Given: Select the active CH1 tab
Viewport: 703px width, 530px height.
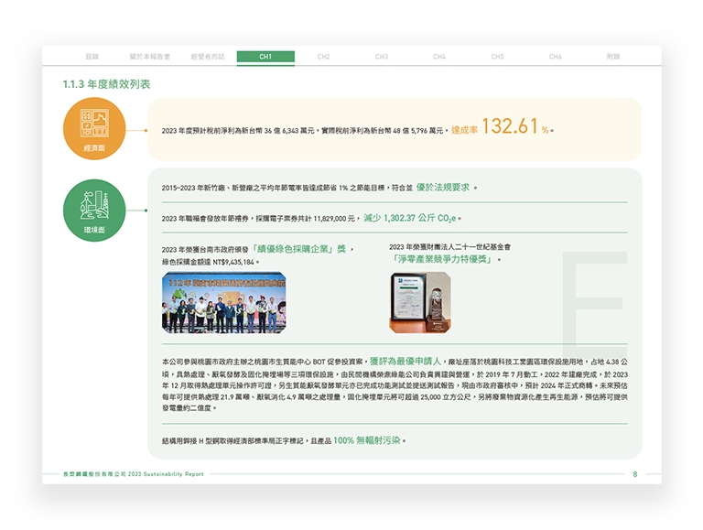Looking at the screenshot, I should tap(265, 57).
